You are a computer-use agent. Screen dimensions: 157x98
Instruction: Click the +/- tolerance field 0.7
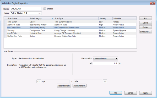[105, 64]
